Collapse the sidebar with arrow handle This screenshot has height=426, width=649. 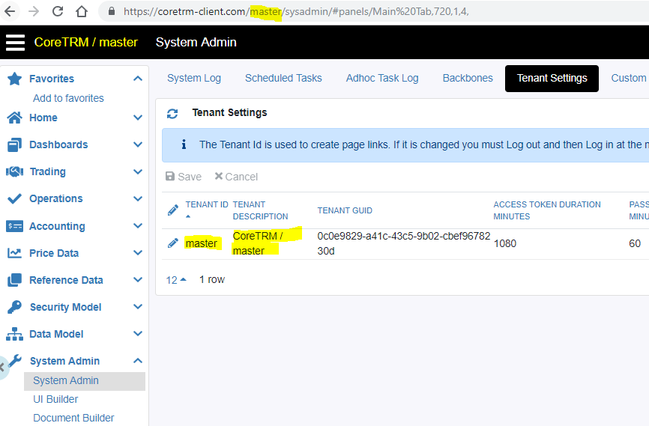[x=2, y=368]
